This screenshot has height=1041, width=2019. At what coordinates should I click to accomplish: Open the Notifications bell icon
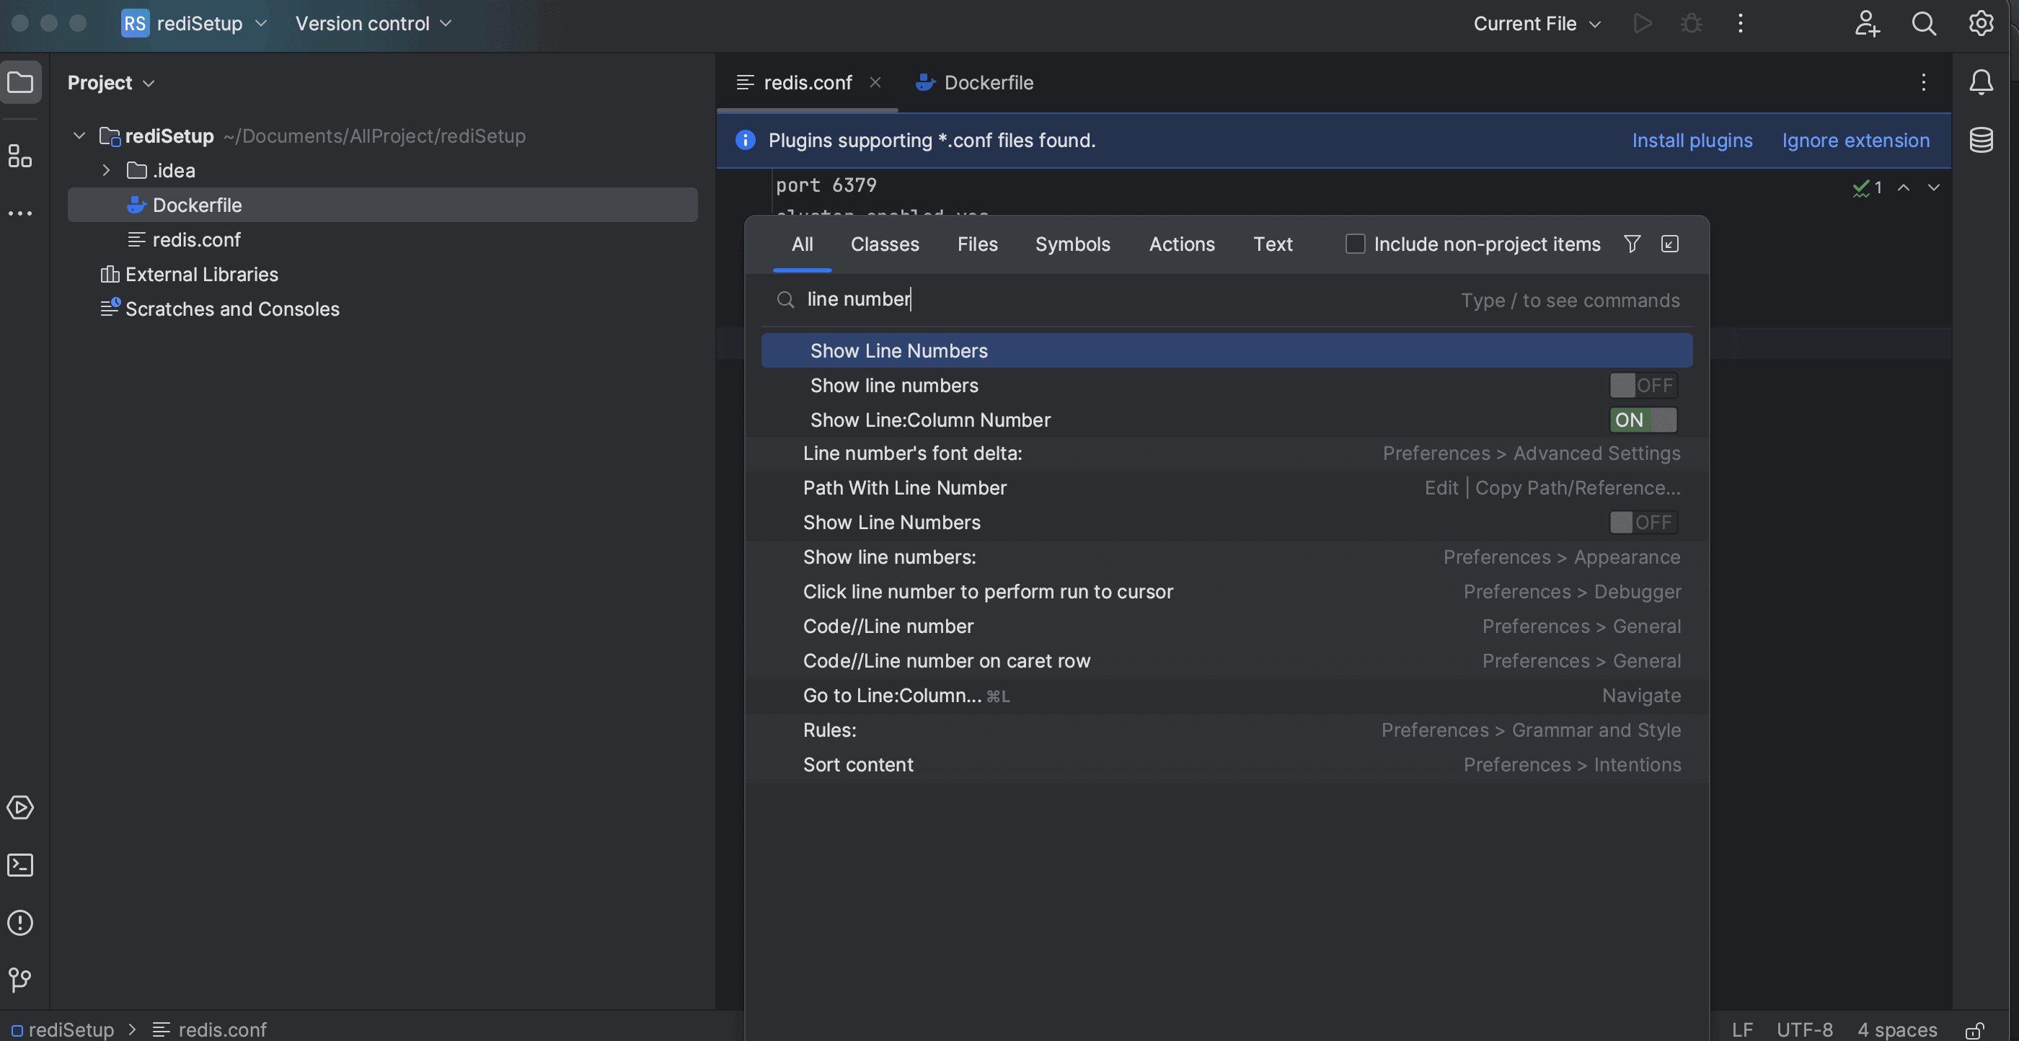(1981, 82)
